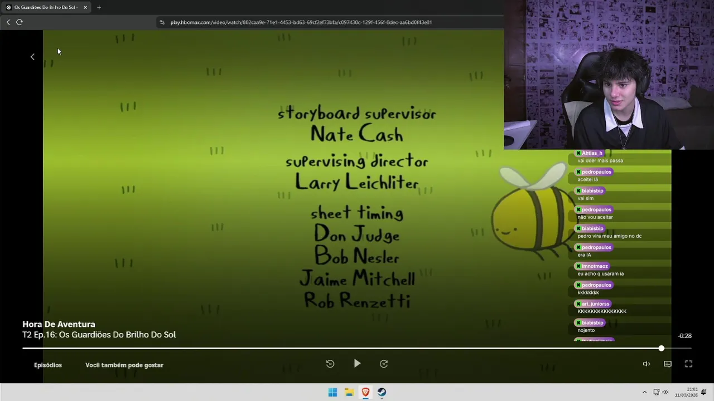Open Você também pode gostar tab

124,365
